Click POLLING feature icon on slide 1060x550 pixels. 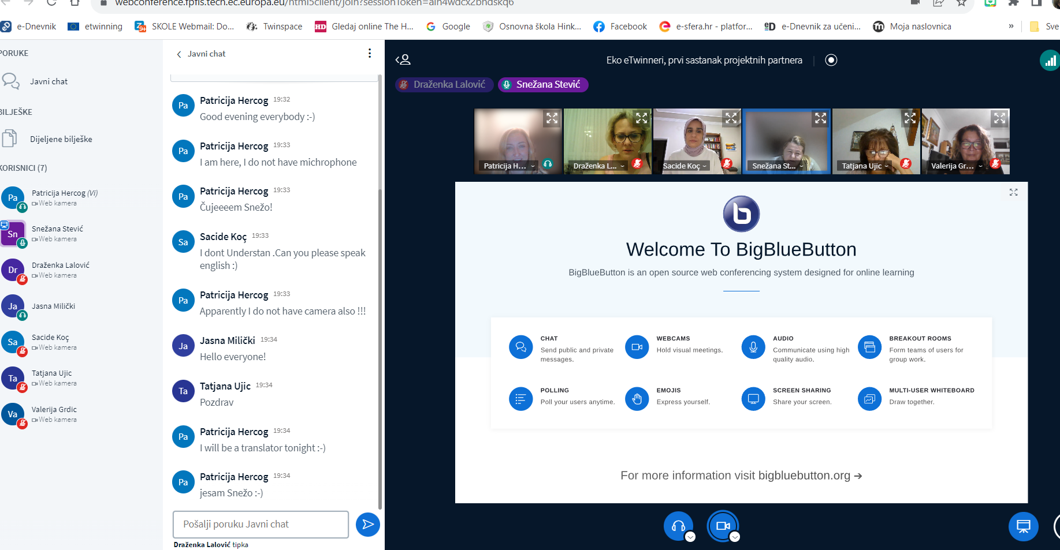pyautogui.click(x=520, y=399)
